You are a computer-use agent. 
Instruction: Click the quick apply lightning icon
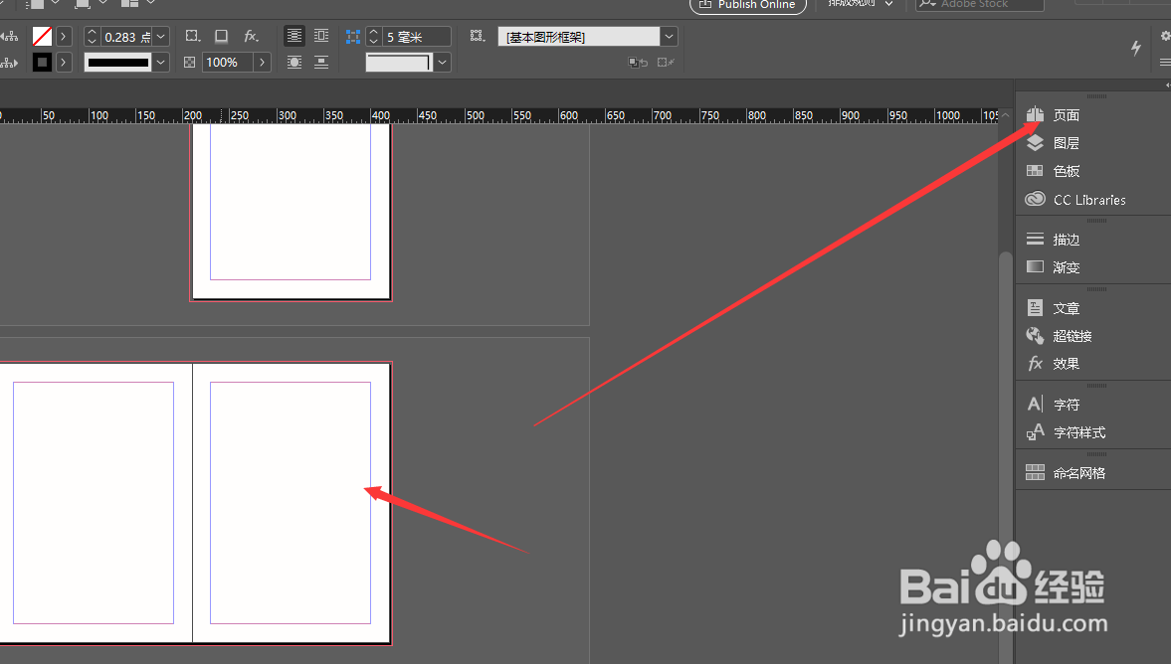click(1136, 49)
